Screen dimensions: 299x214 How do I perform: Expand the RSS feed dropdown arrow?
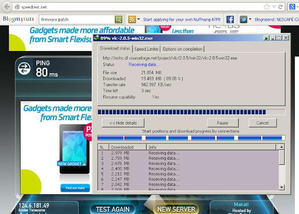[139, 19]
